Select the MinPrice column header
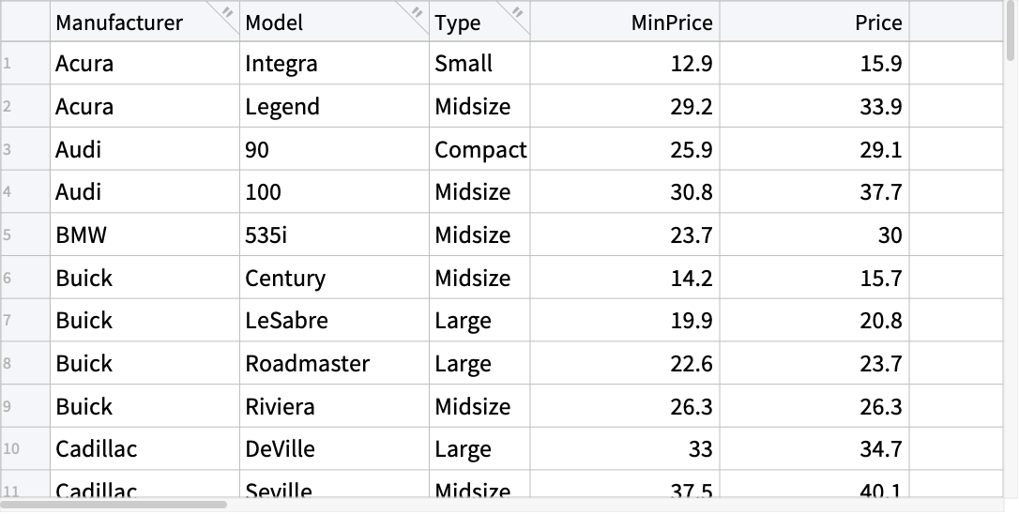The width and height of the screenshot is (1019, 514). (625, 23)
